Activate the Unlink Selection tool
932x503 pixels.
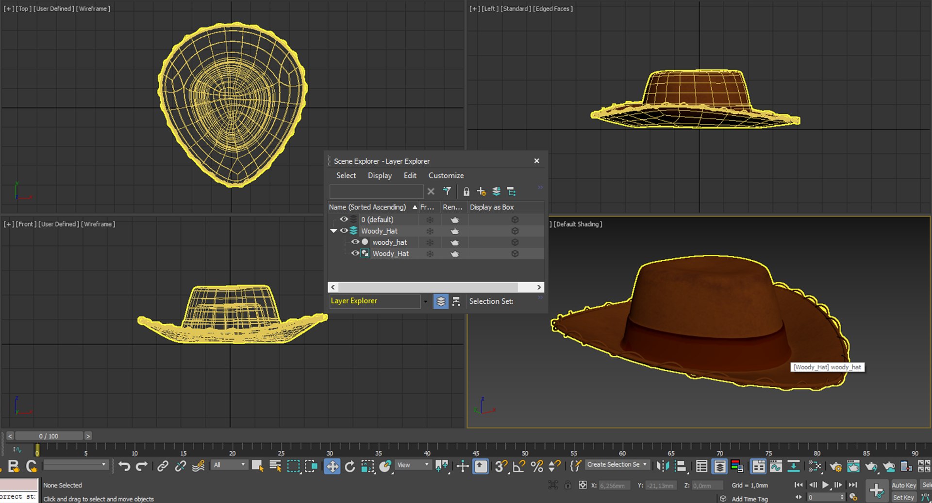(x=180, y=466)
